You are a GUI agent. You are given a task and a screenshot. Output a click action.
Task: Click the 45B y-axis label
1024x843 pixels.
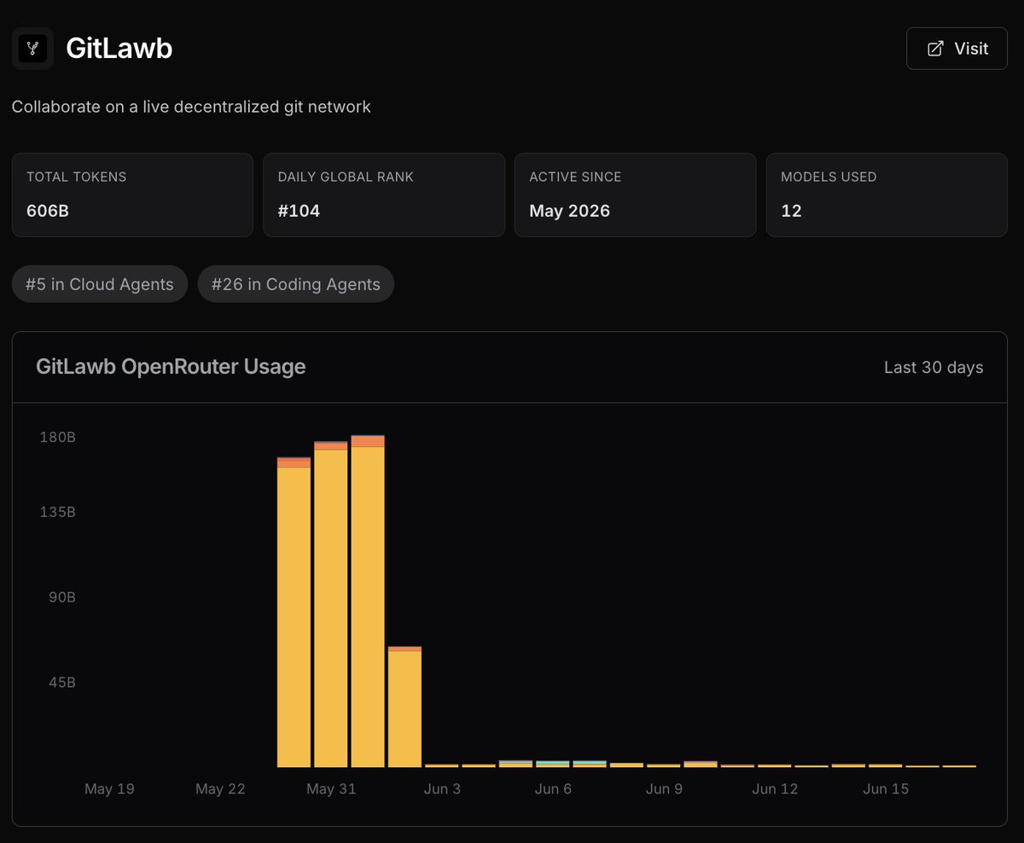point(61,683)
